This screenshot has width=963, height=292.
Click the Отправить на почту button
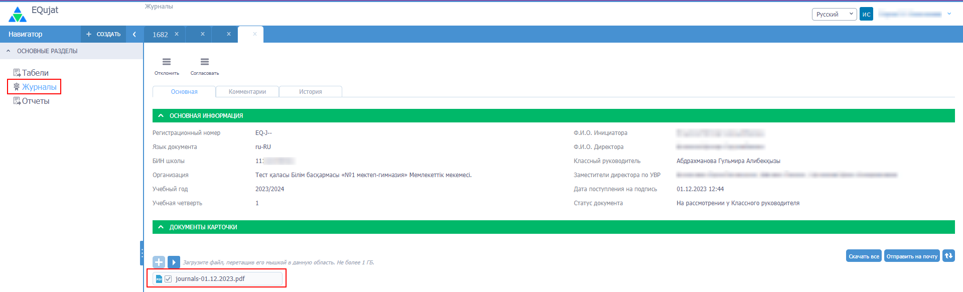(911, 256)
